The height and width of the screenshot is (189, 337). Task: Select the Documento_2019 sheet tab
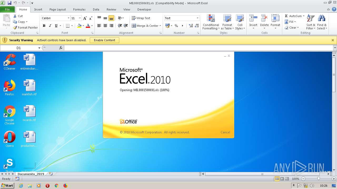pos(31,174)
